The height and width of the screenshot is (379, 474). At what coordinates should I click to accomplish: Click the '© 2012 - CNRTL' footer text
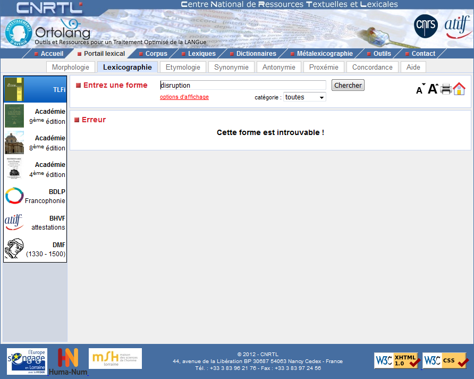pyautogui.click(x=258, y=354)
